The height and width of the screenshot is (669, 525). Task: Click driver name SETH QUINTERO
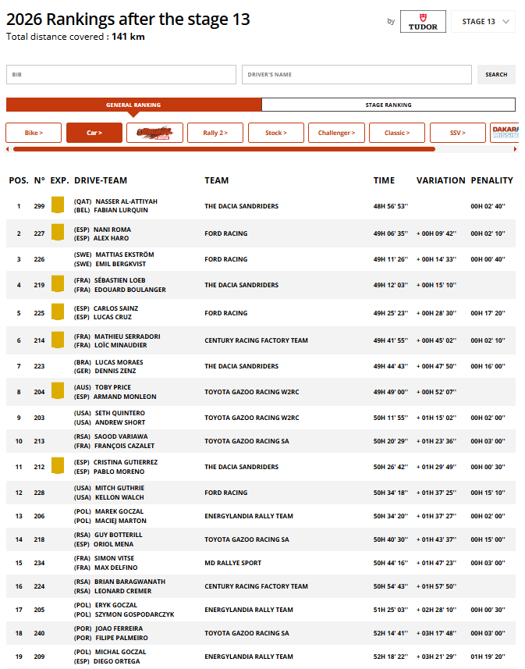pyautogui.click(x=120, y=413)
